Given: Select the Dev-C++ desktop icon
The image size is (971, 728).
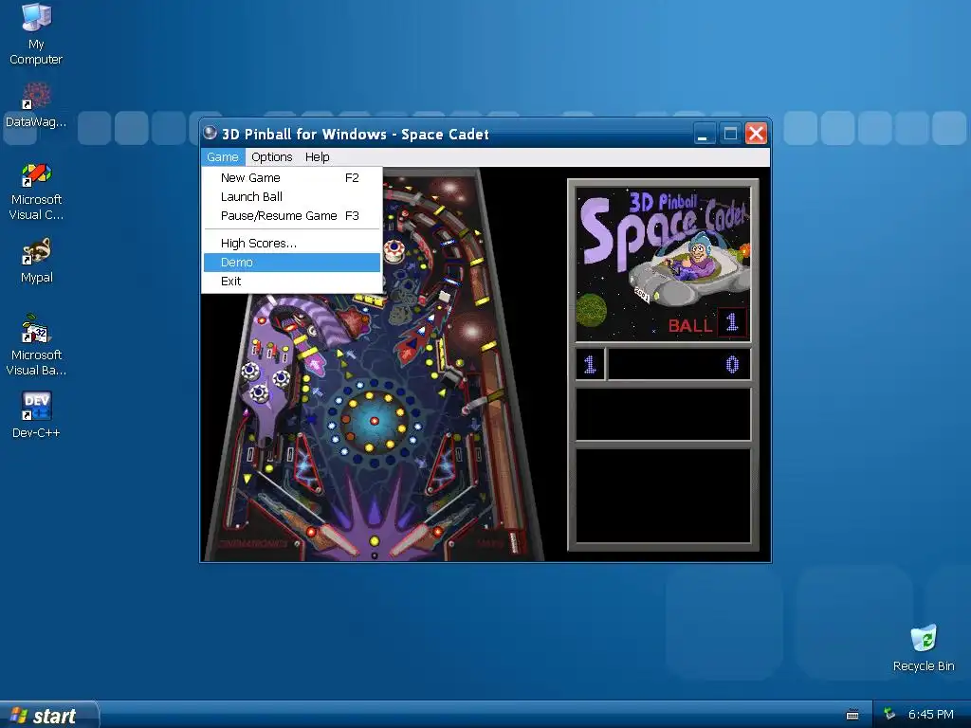Looking at the screenshot, I should 36,415.
